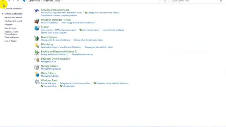Viewport: 226px width, 127px height.
Task: Click View event logs link
Action: click(50, 86)
